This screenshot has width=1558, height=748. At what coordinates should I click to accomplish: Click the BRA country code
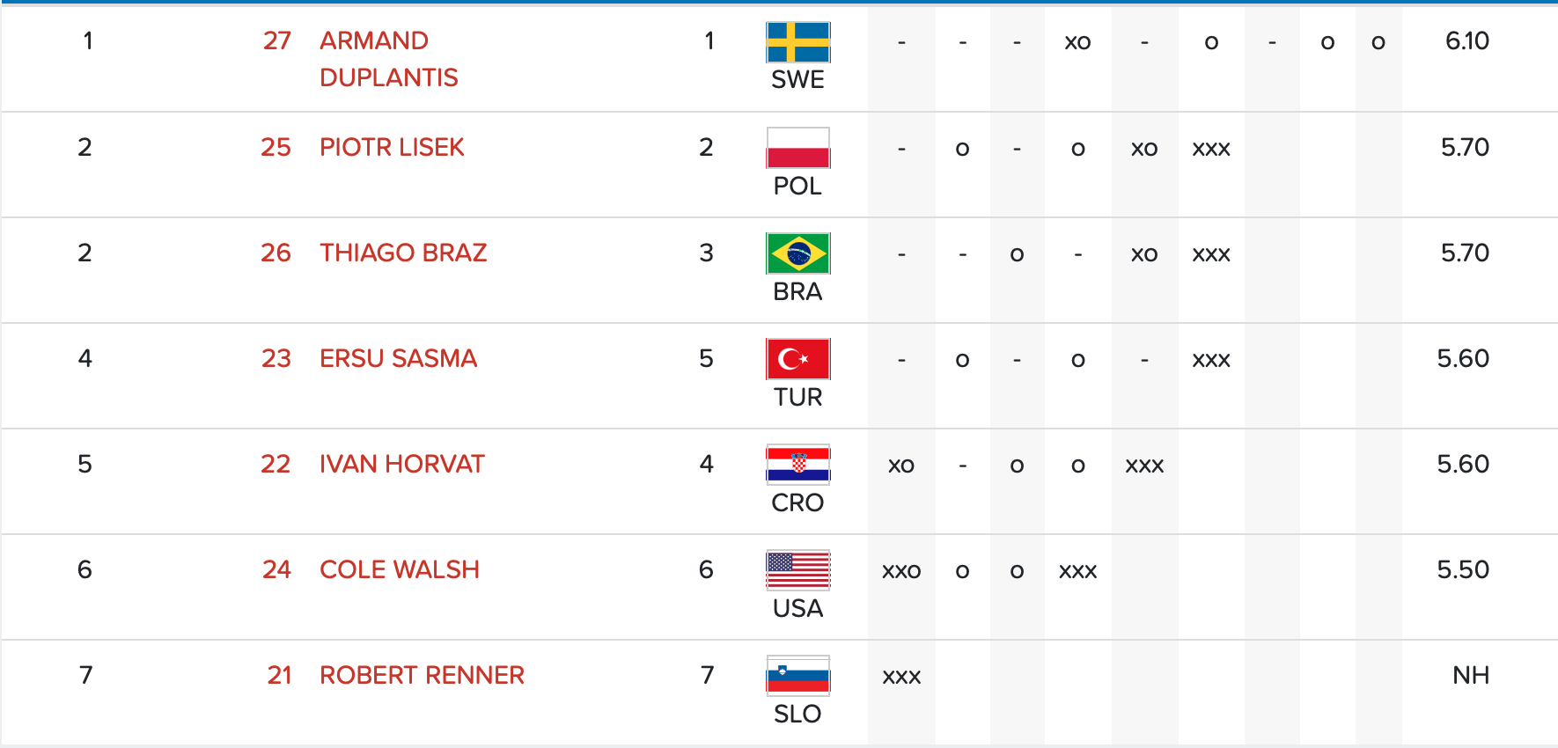point(797,291)
